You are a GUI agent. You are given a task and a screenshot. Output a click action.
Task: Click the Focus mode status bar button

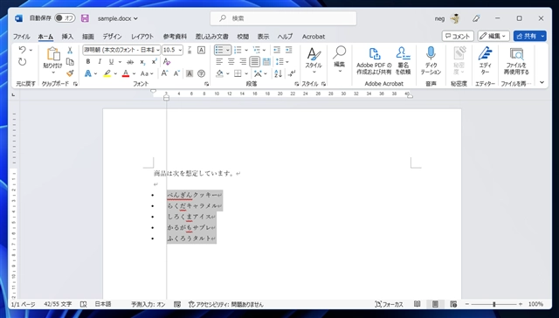[390, 304]
